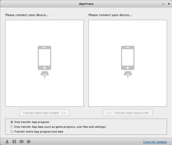The width and height of the screenshot is (172, 145).
Task: Click Transfer Select App to Right button
Action: 45,113
